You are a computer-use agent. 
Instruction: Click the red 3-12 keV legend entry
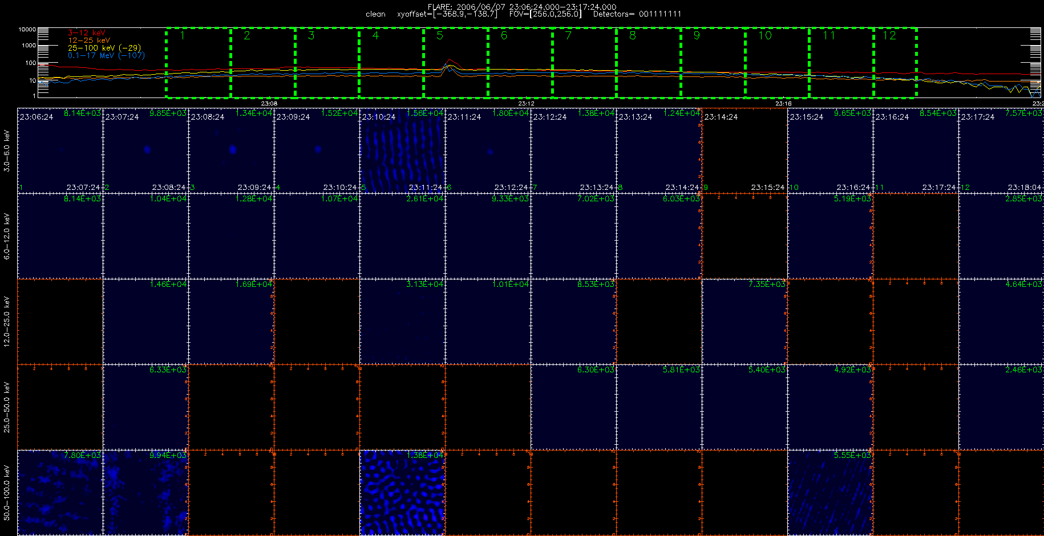(x=87, y=33)
